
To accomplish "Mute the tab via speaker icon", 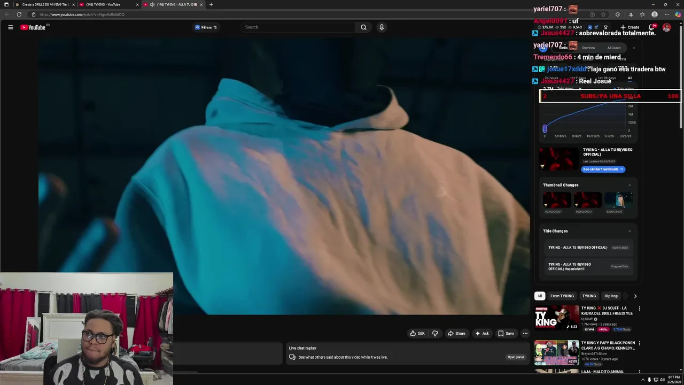I will (x=152, y=4).
